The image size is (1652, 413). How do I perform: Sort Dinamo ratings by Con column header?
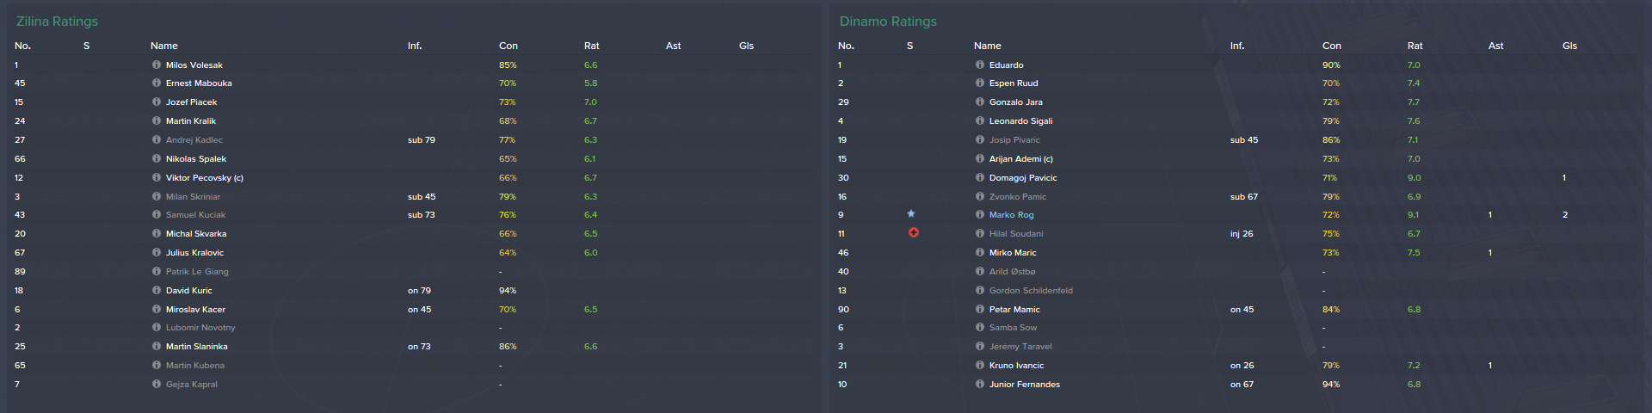tap(1331, 46)
